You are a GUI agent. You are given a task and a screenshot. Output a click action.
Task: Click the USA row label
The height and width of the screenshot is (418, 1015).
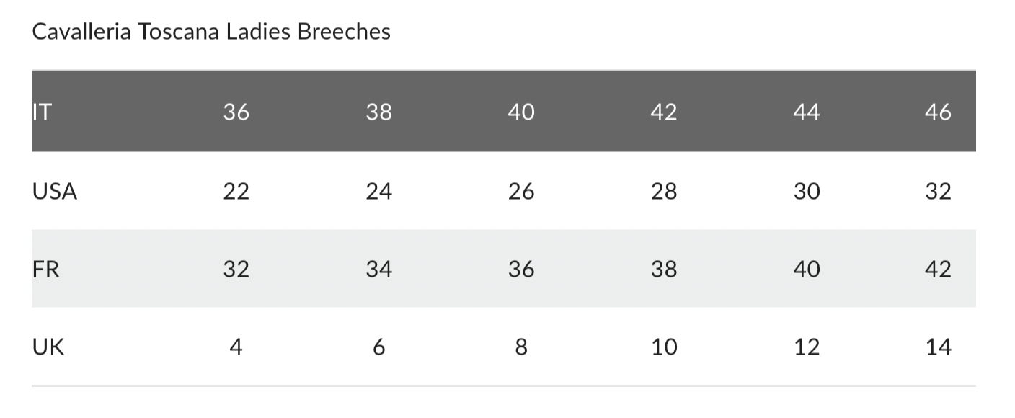pyautogui.click(x=55, y=192)
